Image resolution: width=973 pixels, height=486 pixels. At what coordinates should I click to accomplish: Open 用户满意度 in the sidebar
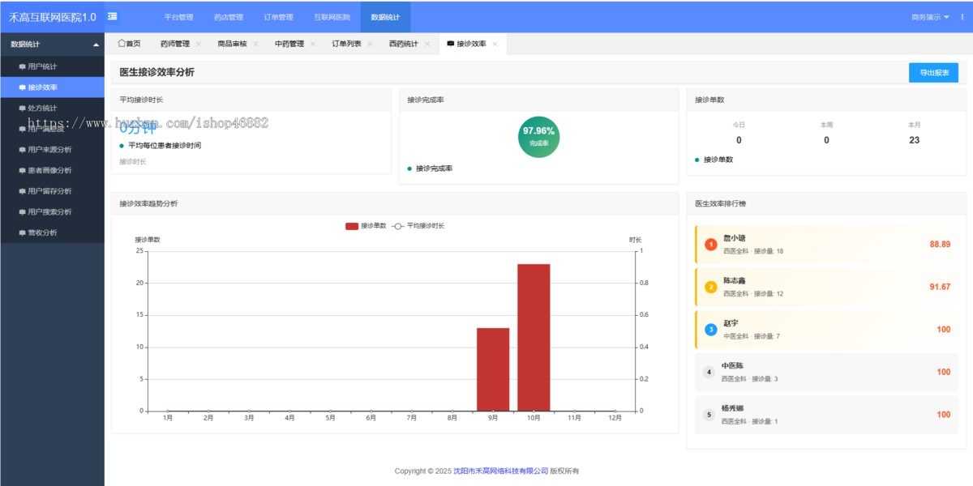tap(52, 129)
